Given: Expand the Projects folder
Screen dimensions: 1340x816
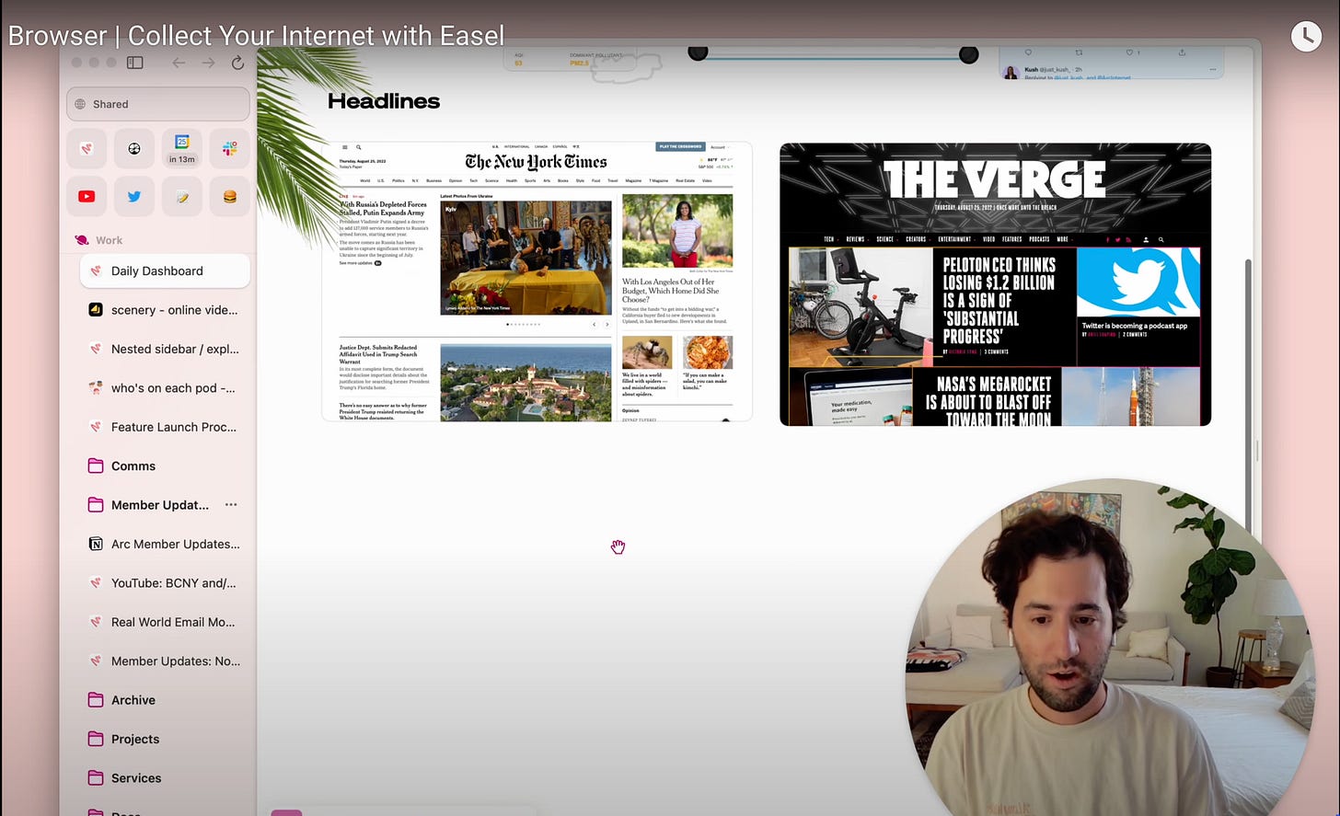Looking at the screenshot, I should [165, 739].
